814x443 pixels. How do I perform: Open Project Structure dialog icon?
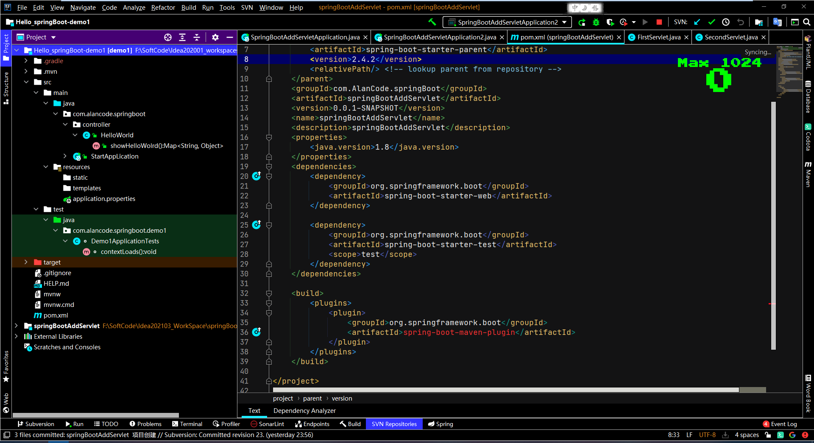pyautogui.click(x=759, y=22)
